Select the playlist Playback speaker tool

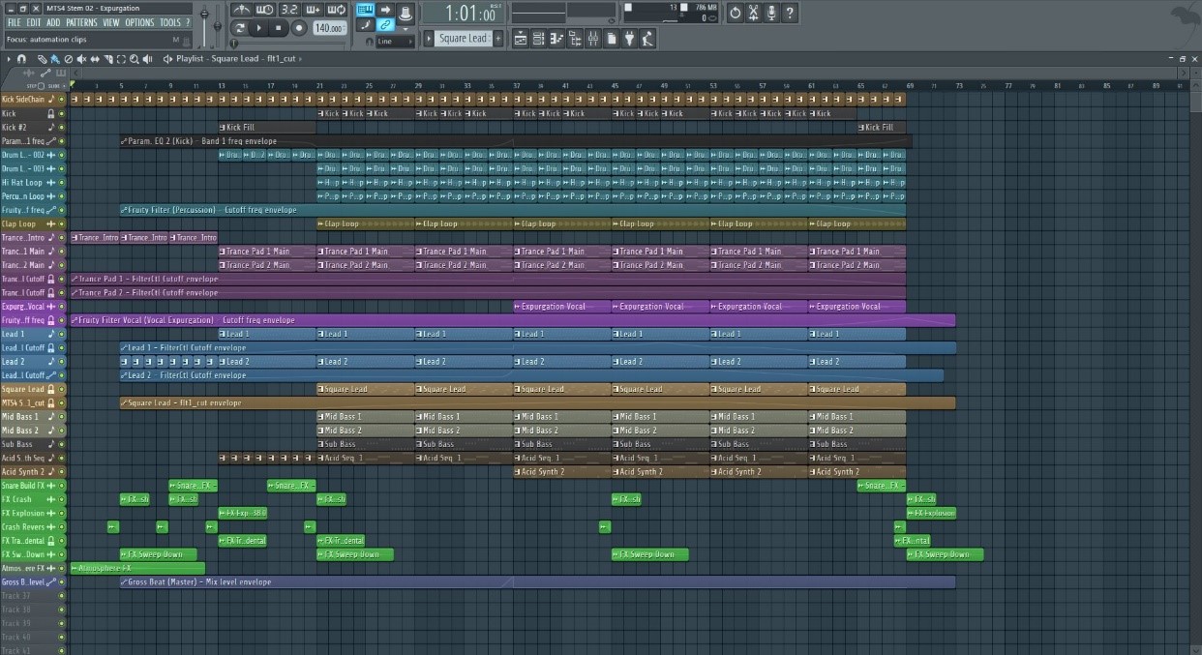[x=147, y=59]
